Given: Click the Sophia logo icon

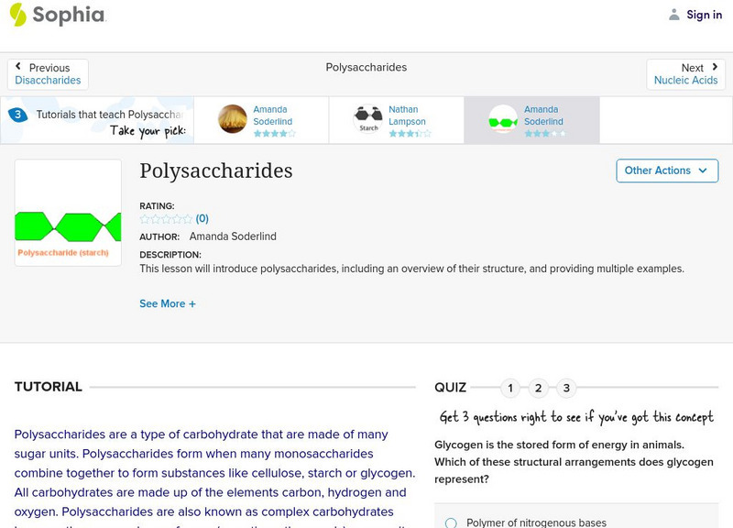Looking at the screenshot, I should coord(17,15).
